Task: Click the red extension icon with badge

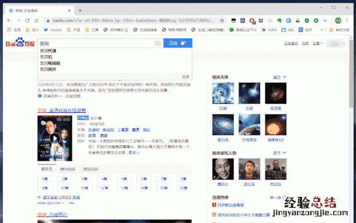Action: 252,21
